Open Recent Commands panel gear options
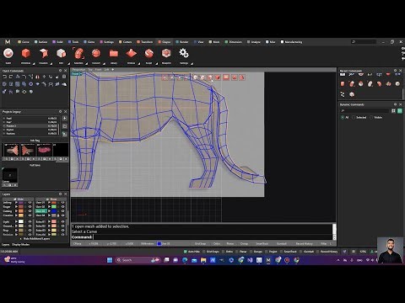This screenshot has width=405, height=303. point(395,71)
